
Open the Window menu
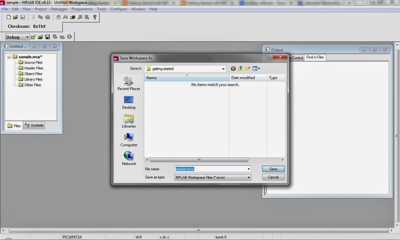[138, 9]
